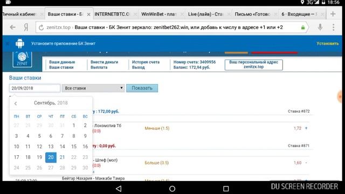
Task: Open "Ваши данные" link
Action: coord(62,62)
